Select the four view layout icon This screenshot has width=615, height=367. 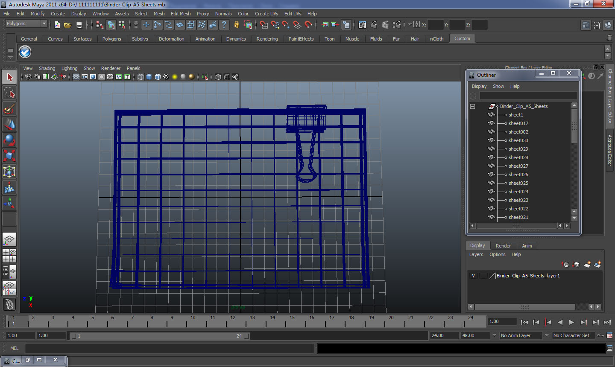tap(9, 255)
